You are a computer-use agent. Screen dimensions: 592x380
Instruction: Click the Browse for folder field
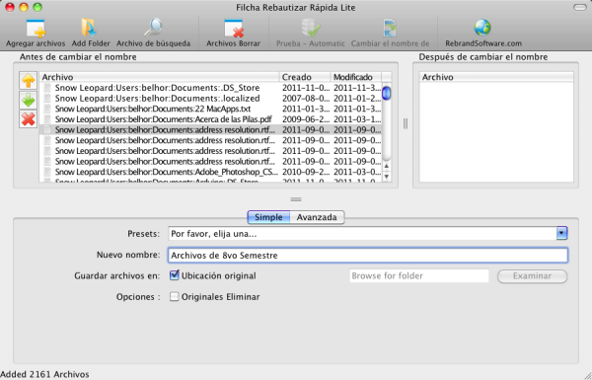pyautogui.click(x=418, y=275)
